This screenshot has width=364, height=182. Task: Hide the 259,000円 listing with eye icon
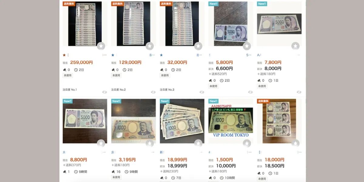[x=104, y=92]
